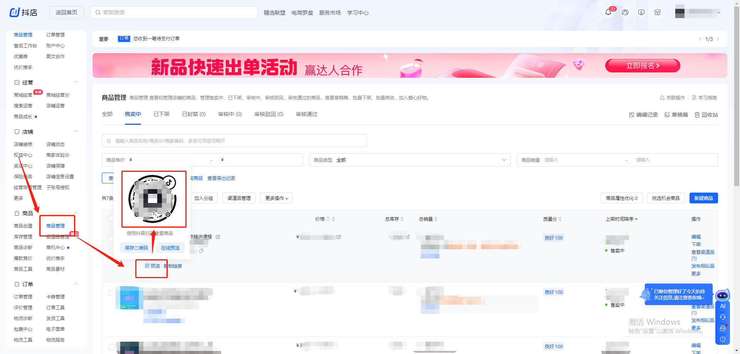Image resolution: width=740 pixels, height=354 pixels.
Task: Click the 挑选机会商品 button
Action: click(x=666, y=198)
